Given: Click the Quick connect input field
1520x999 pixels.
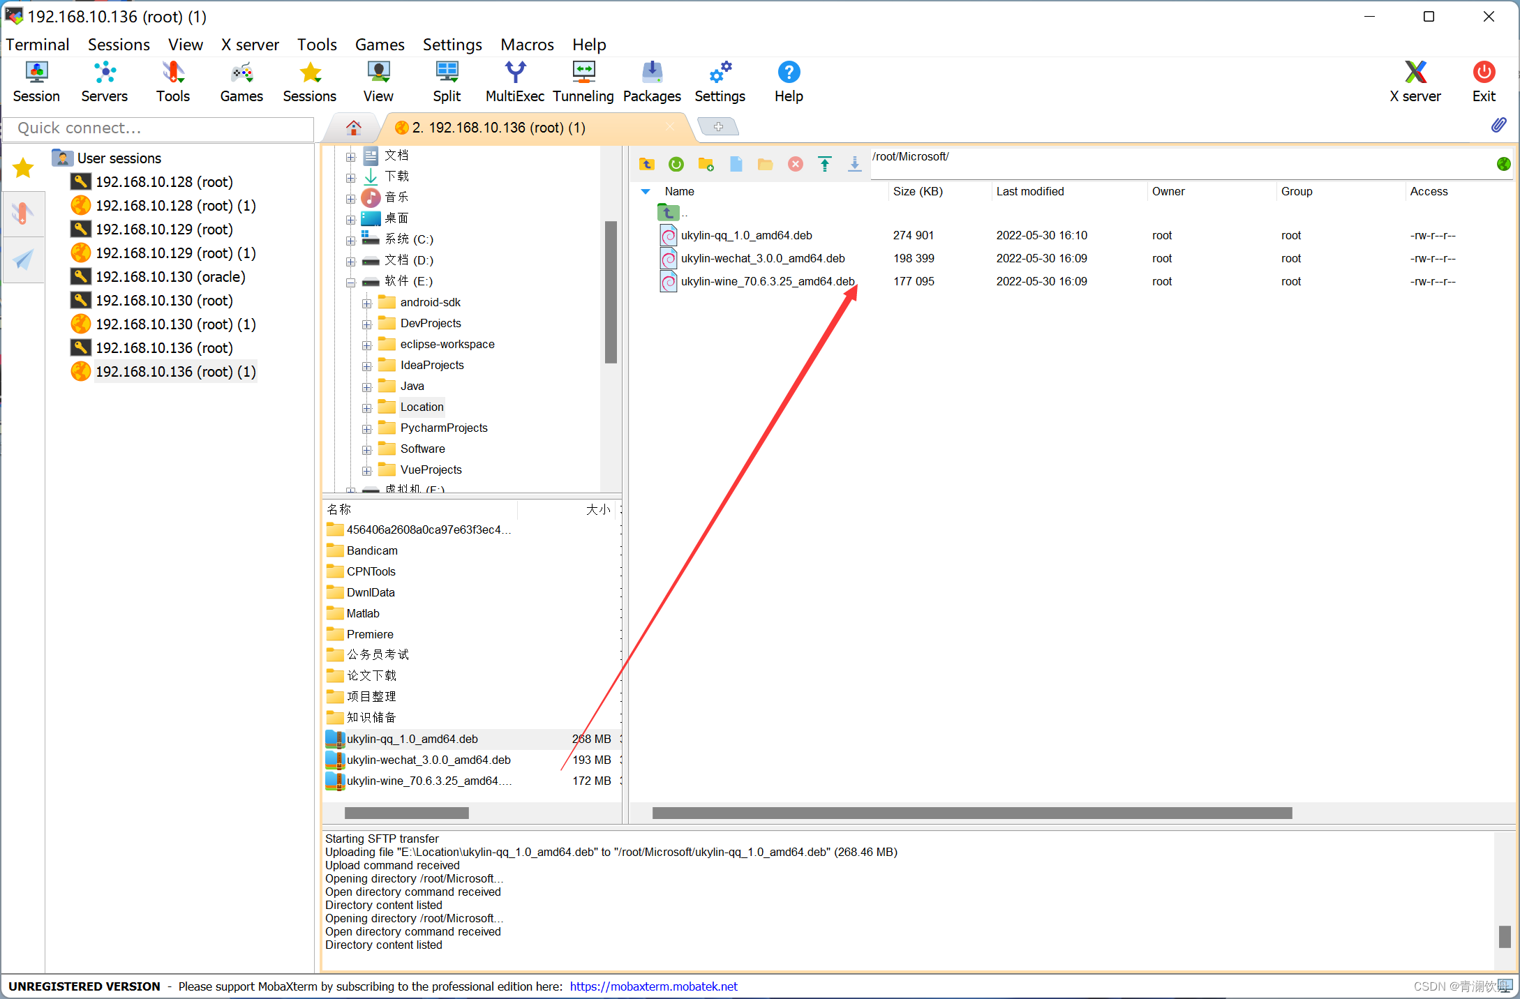Looking at the screenshot, I should (159, 128).
